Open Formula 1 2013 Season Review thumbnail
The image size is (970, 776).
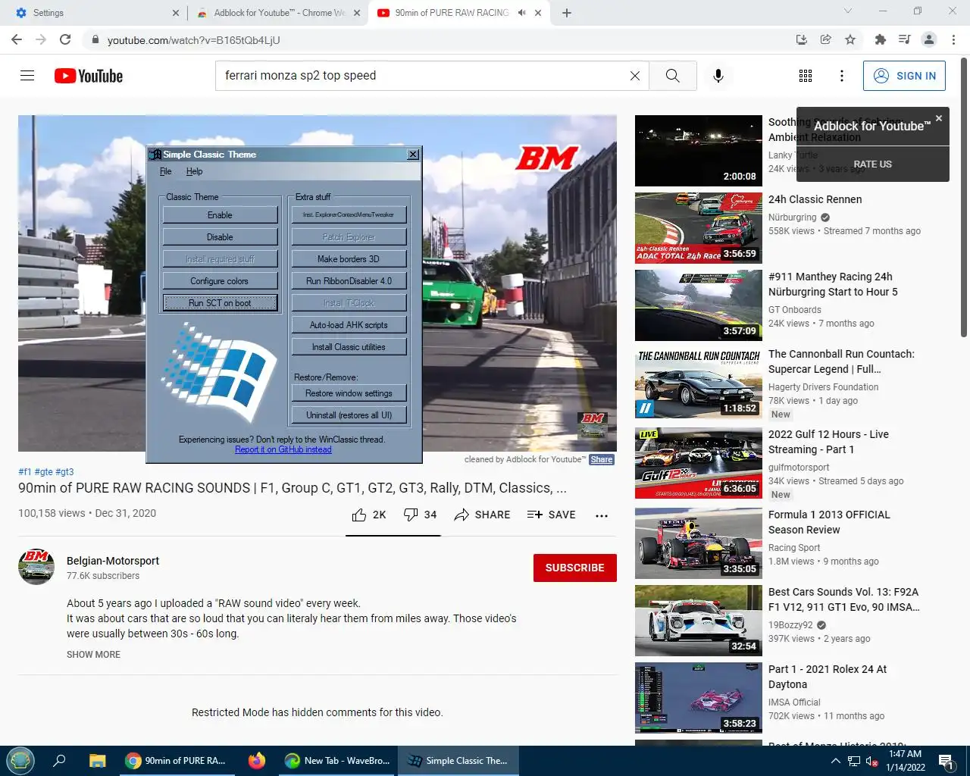click(699, 543)
